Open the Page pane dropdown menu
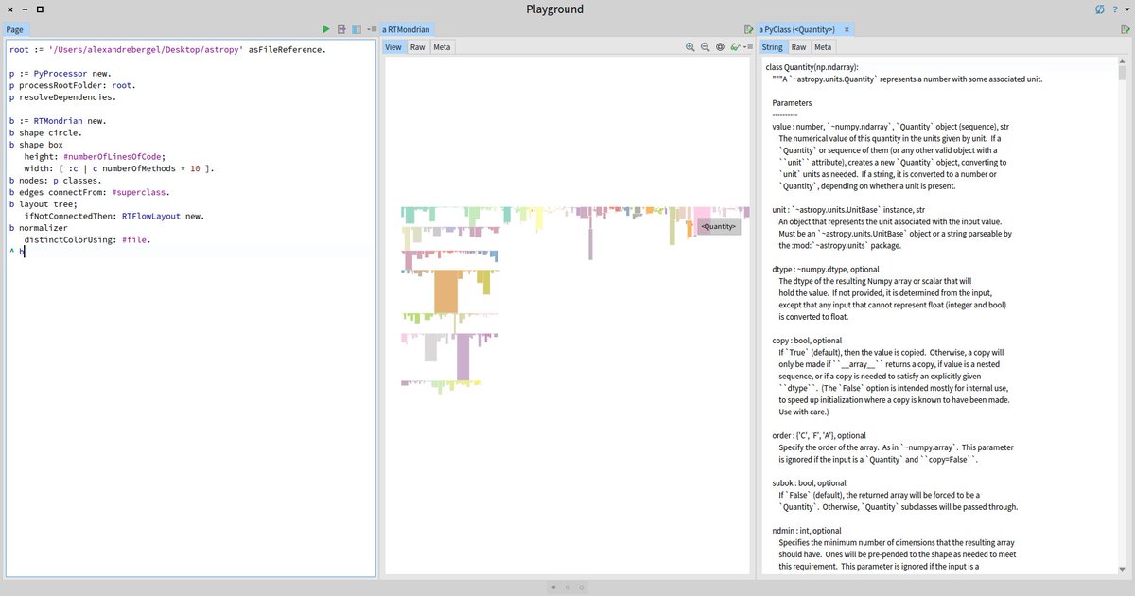The height and width of the screenshot is (596, 1135). (x=372, y=29)
